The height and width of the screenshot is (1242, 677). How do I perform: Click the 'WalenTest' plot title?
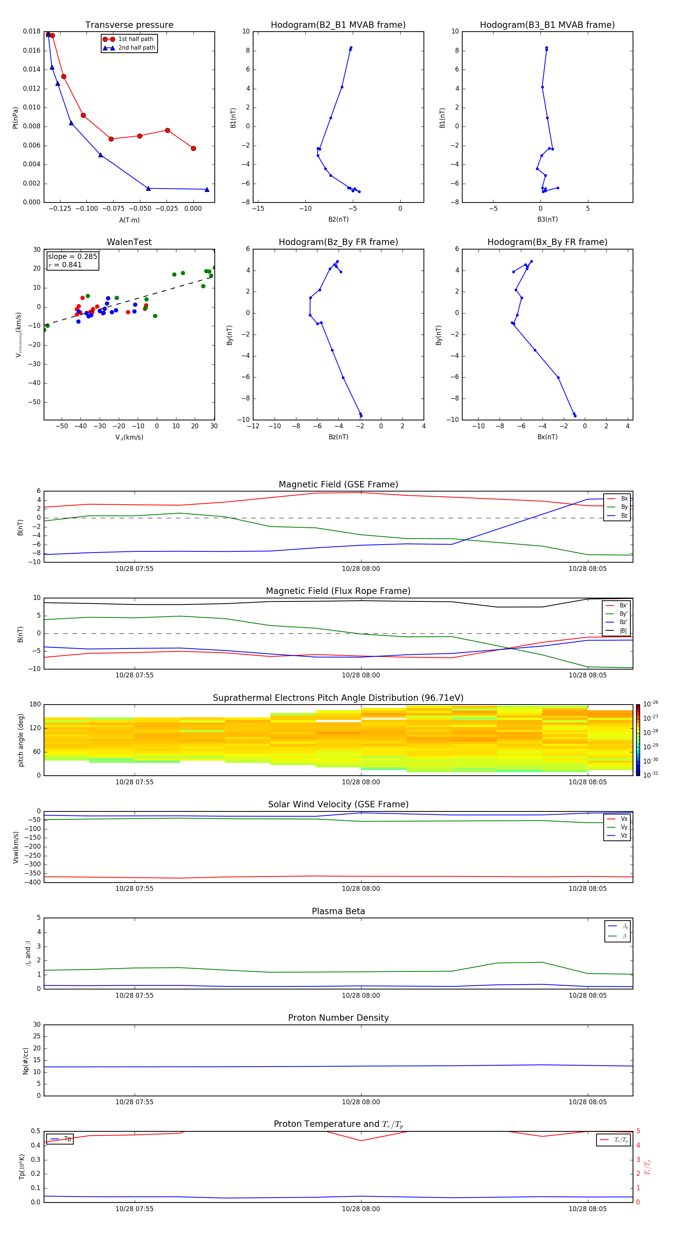coord(129,242)
